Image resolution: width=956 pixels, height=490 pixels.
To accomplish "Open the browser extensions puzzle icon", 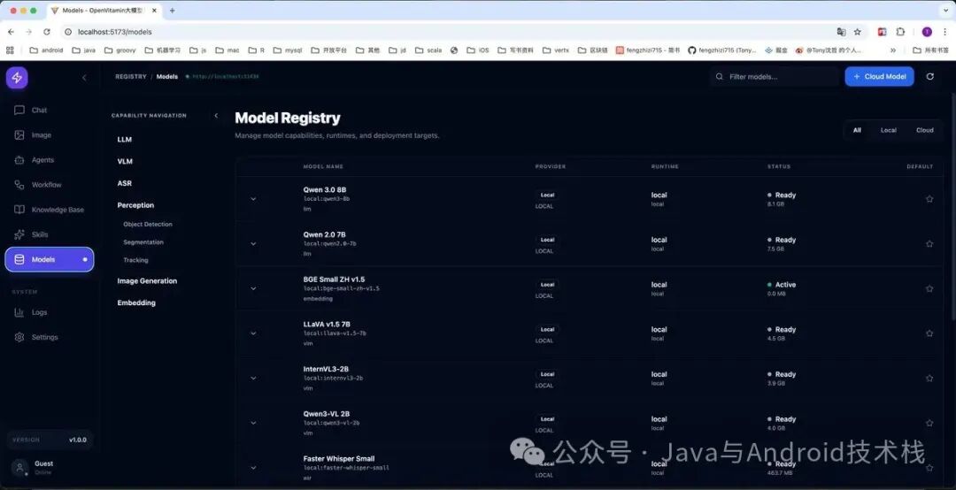I will (x=900, y=32).
